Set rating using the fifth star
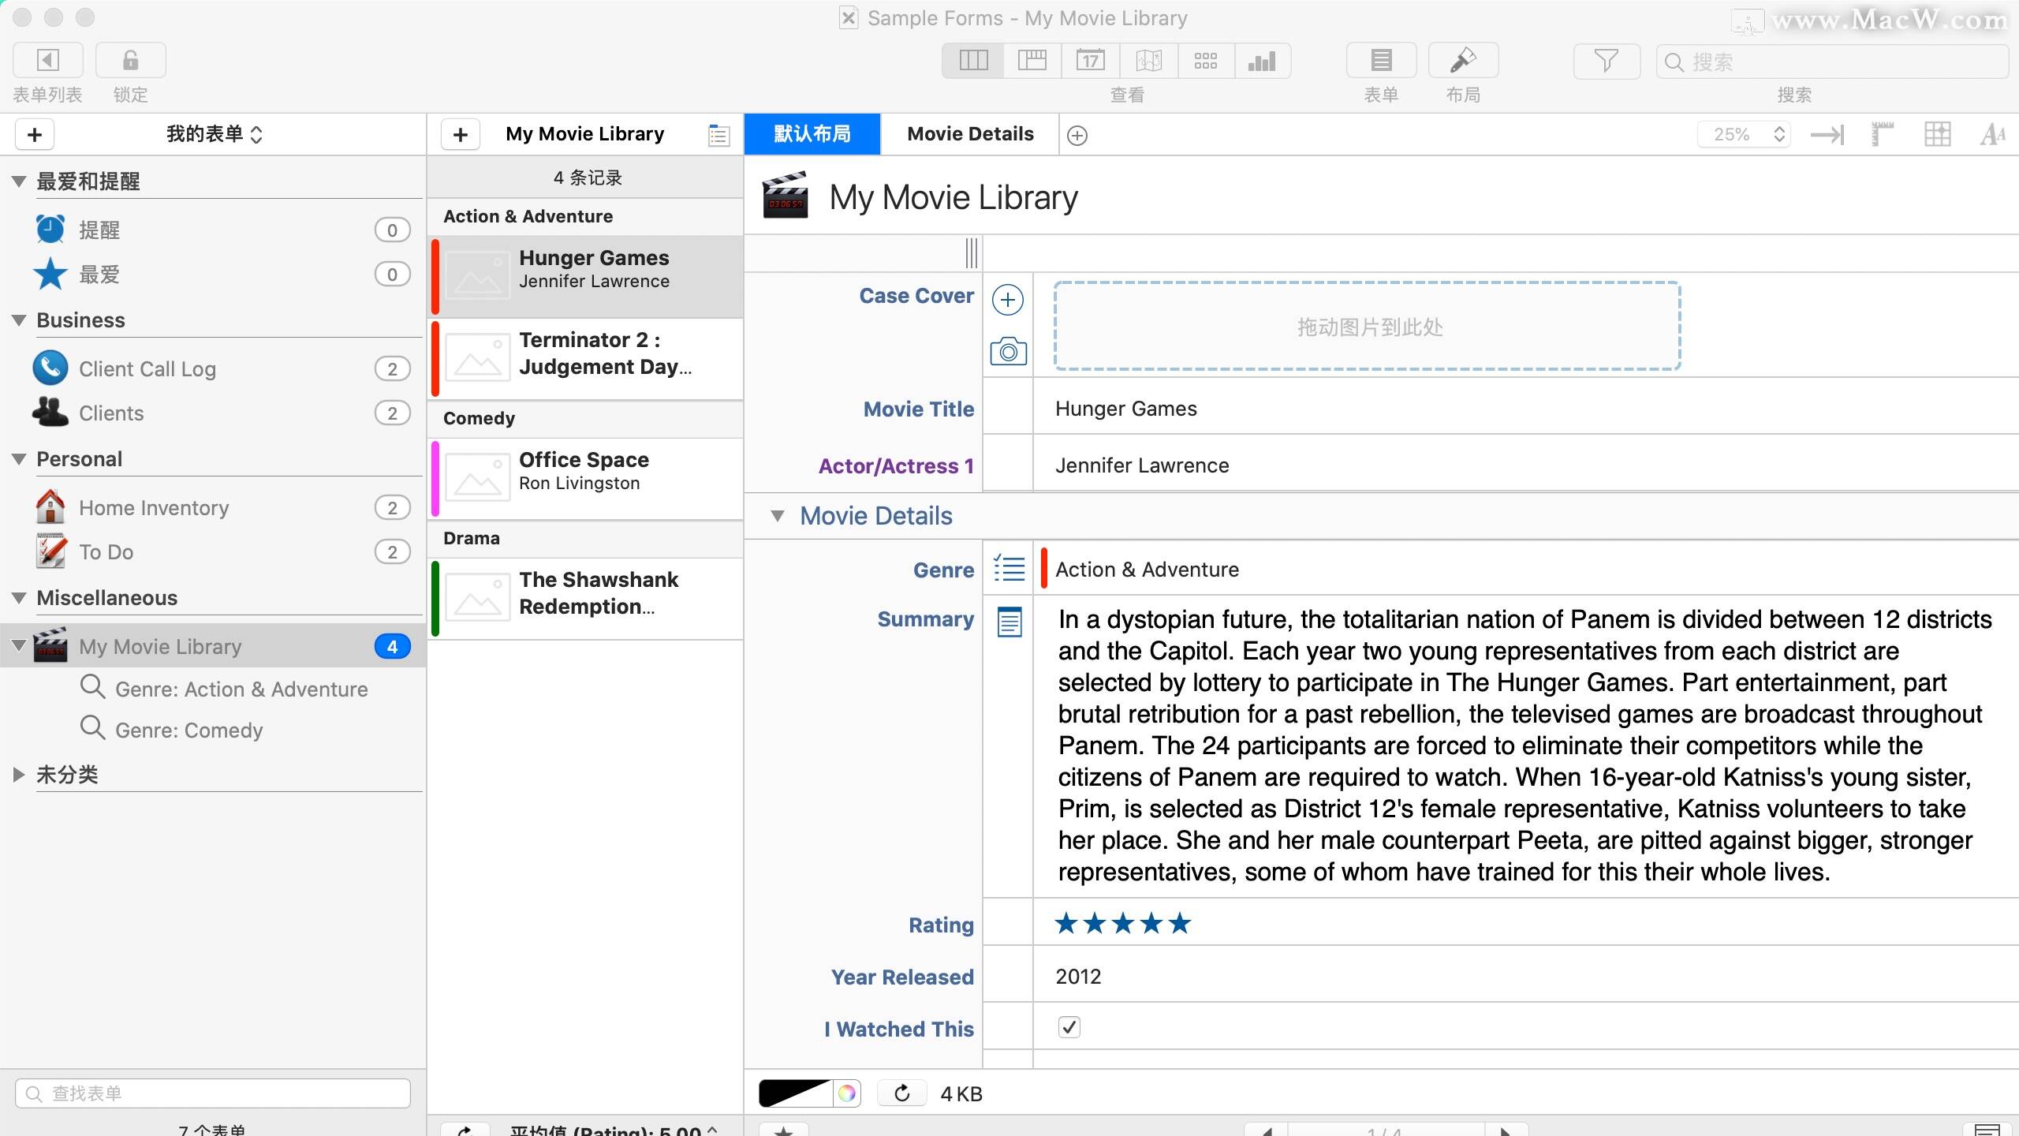Image resolution: width=2019 pixels, height=1136 pixels. pos(1180,923)
